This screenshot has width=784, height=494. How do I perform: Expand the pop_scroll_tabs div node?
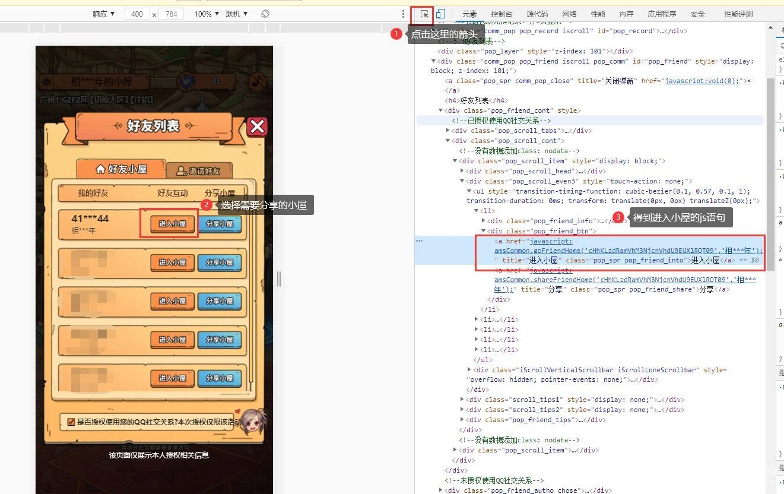447,131
